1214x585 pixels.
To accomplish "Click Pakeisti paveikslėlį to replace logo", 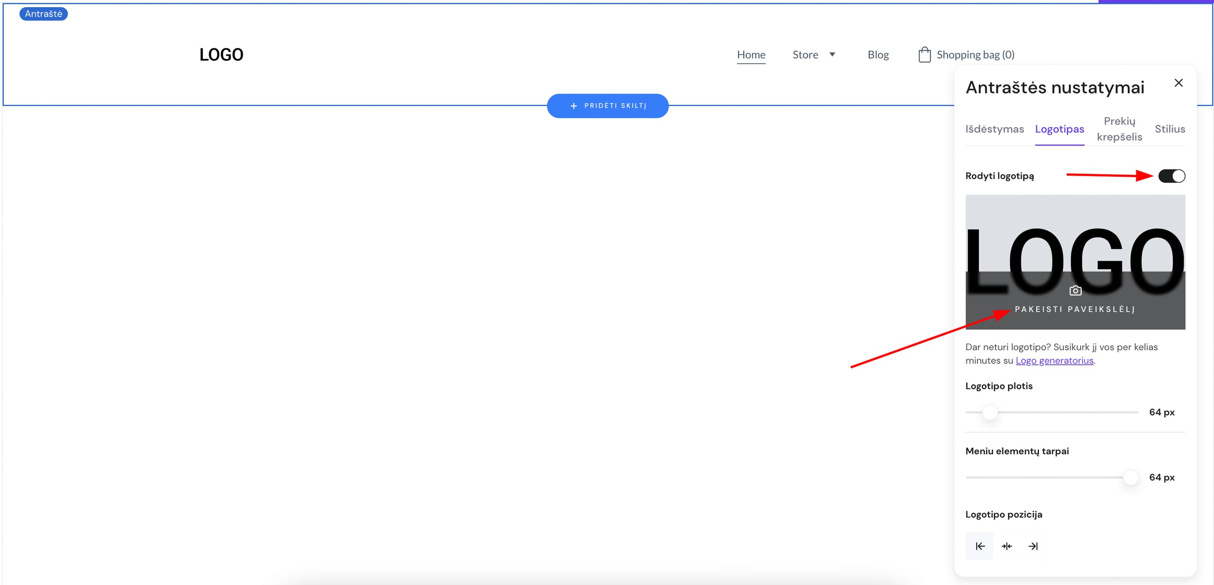I will tap(1075, 309).
